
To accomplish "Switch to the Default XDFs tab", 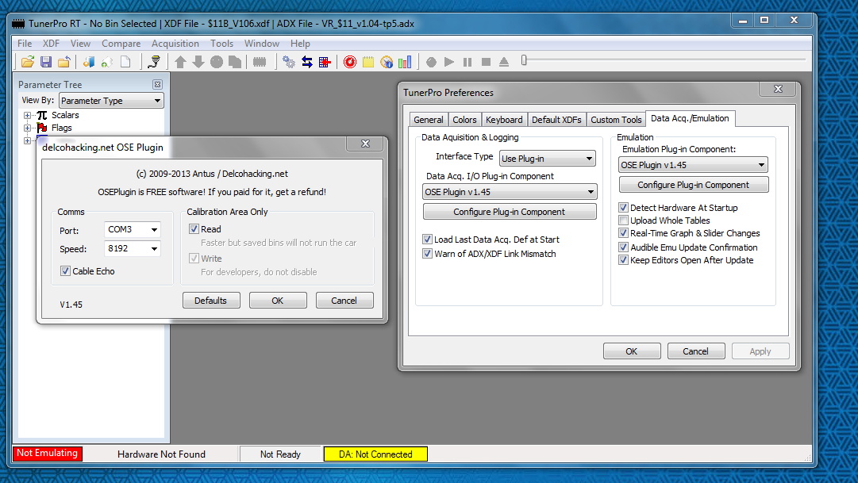I will 556,119.
